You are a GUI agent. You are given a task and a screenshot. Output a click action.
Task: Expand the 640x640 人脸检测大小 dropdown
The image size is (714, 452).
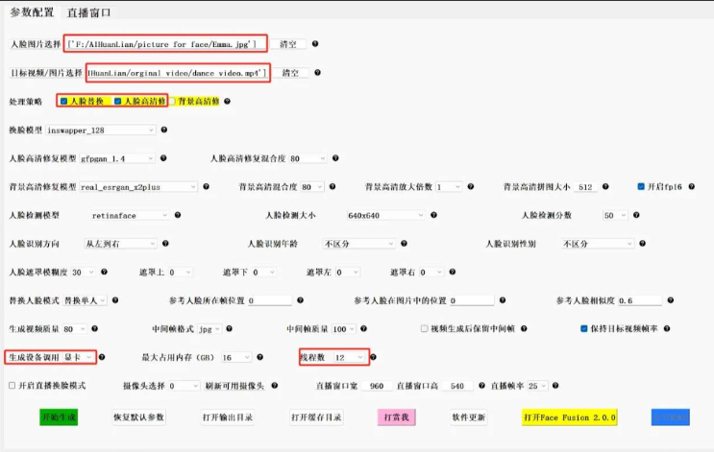point(385,215)
